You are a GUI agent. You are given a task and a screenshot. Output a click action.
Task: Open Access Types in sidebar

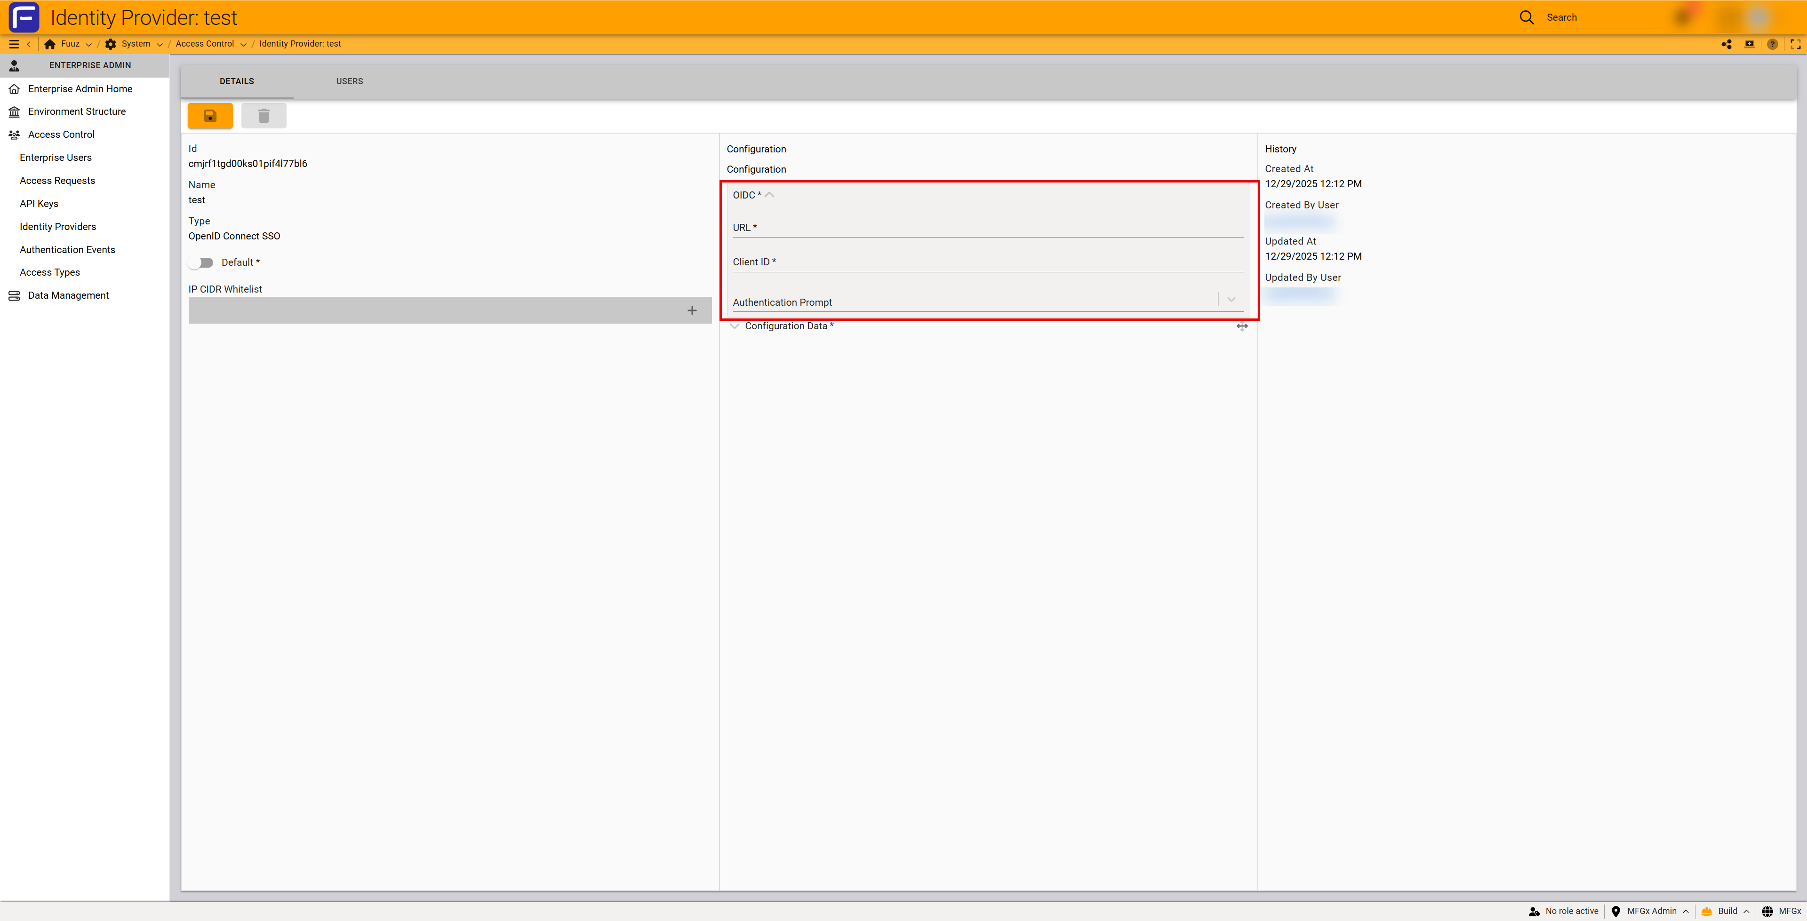tap(50, 272)
